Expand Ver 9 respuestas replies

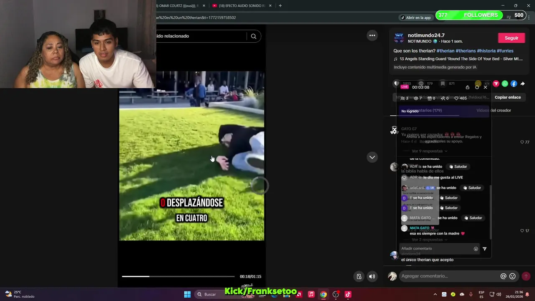(x=430, y=151)
